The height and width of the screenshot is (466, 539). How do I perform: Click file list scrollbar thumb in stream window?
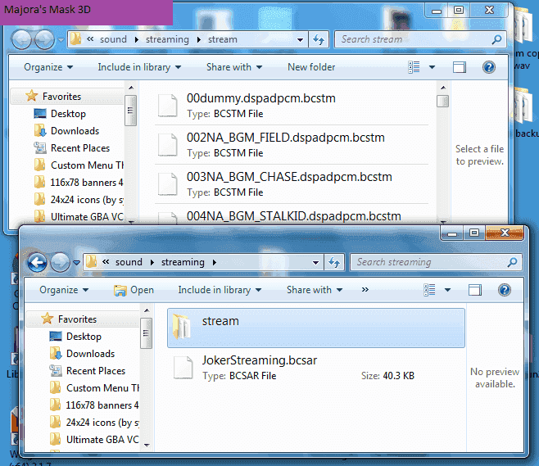(442, 101)
